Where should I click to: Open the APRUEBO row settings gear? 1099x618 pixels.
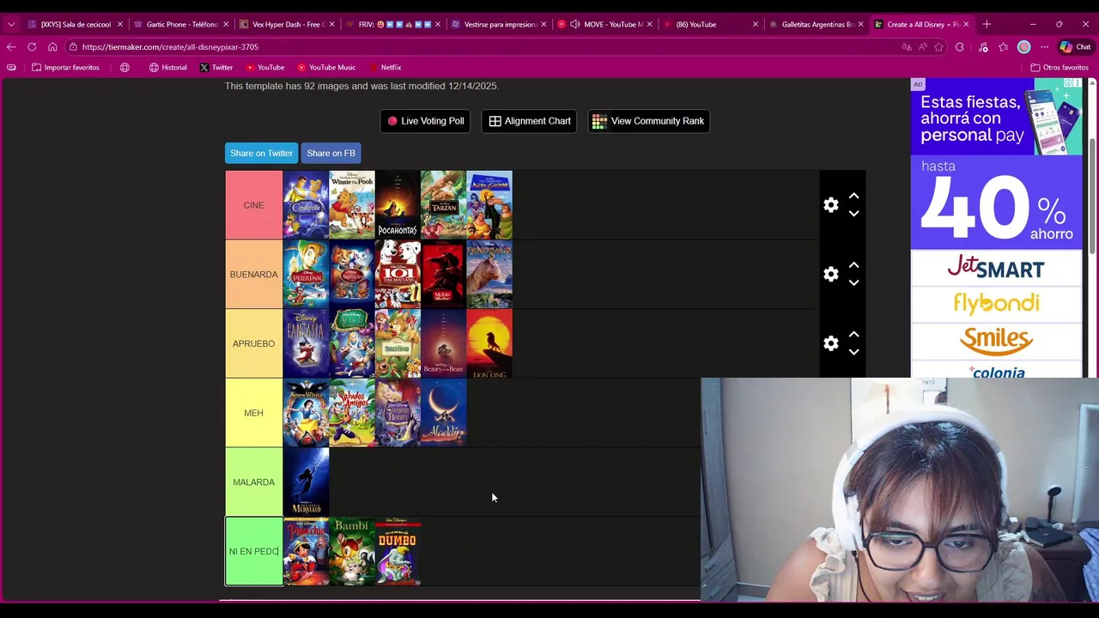tap(831, 343)
